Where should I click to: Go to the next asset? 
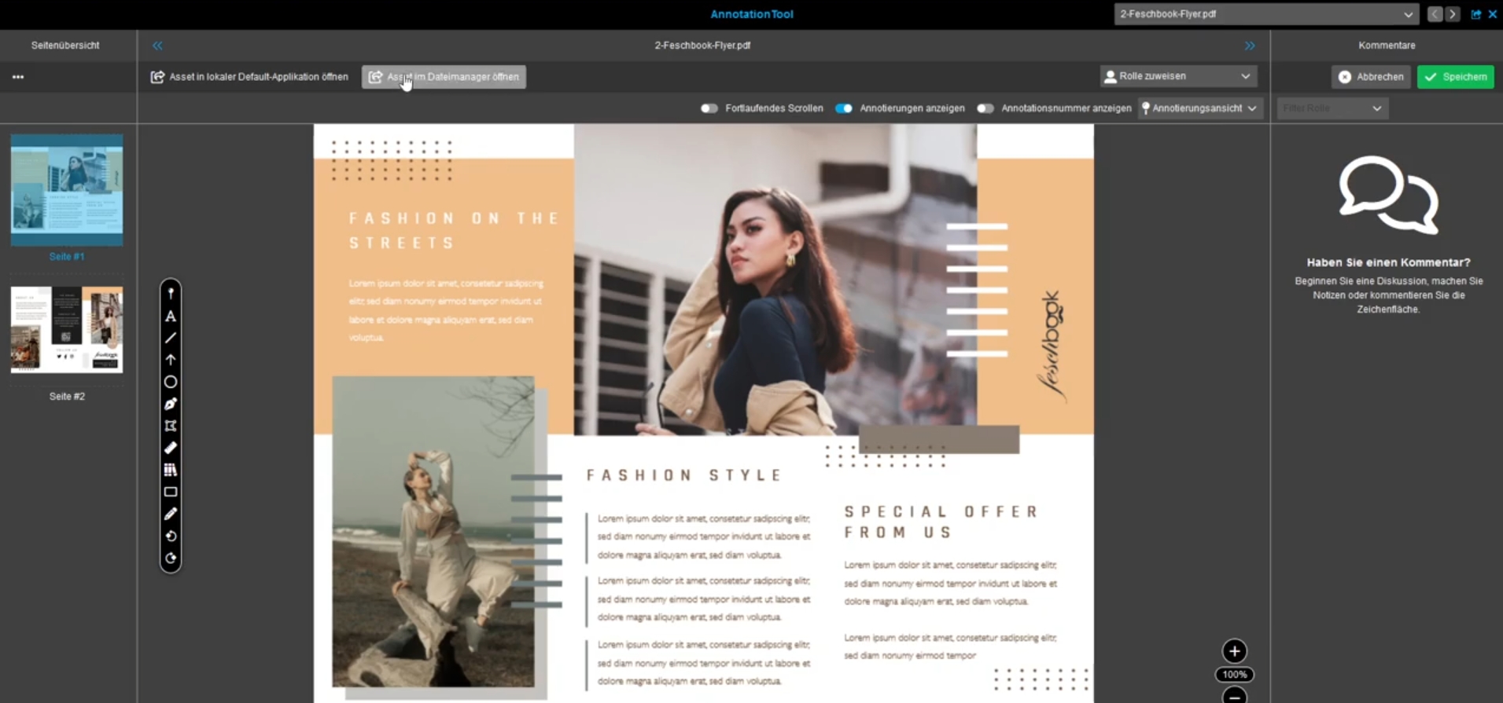click(x=1453, y=14)
